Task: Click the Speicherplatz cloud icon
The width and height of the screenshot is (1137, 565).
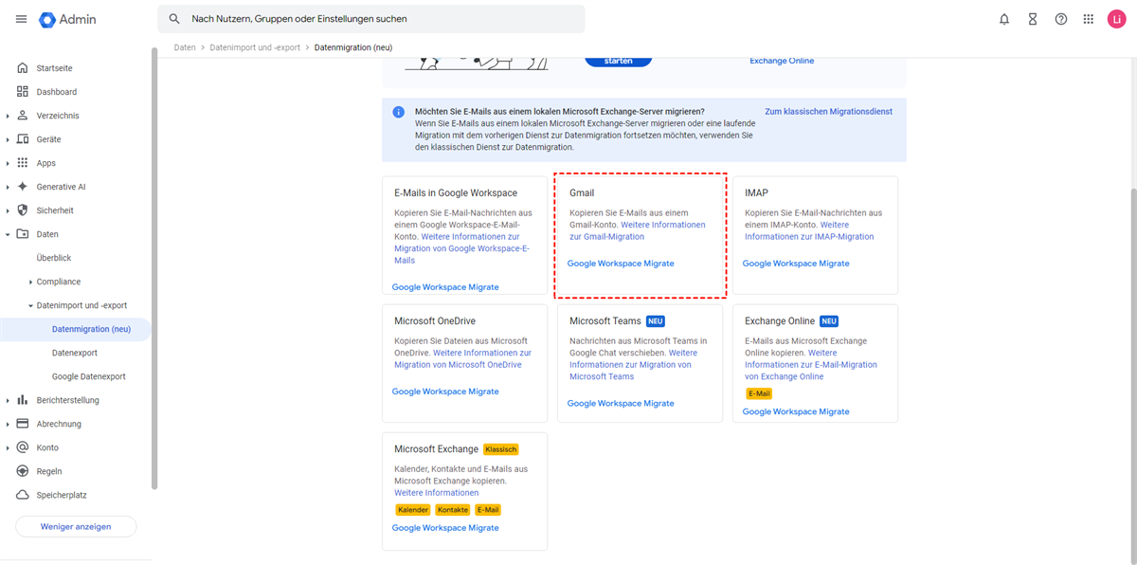Action: pyautogui.click(x=23, y=495)
